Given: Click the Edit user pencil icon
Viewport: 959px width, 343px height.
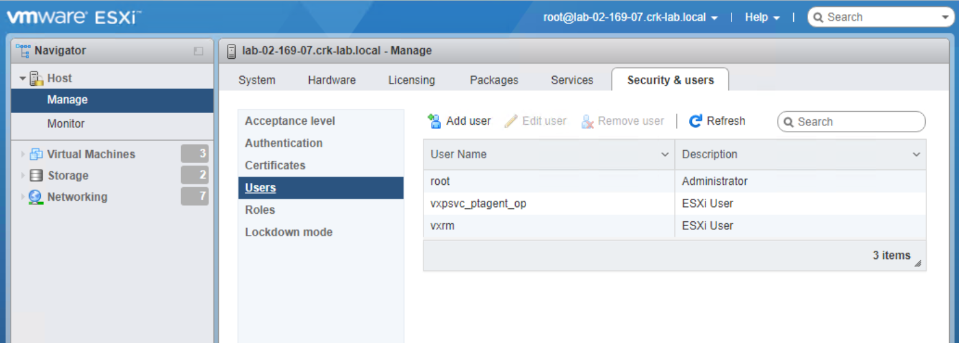Looking at the screenshot, I should click(511, 121).
